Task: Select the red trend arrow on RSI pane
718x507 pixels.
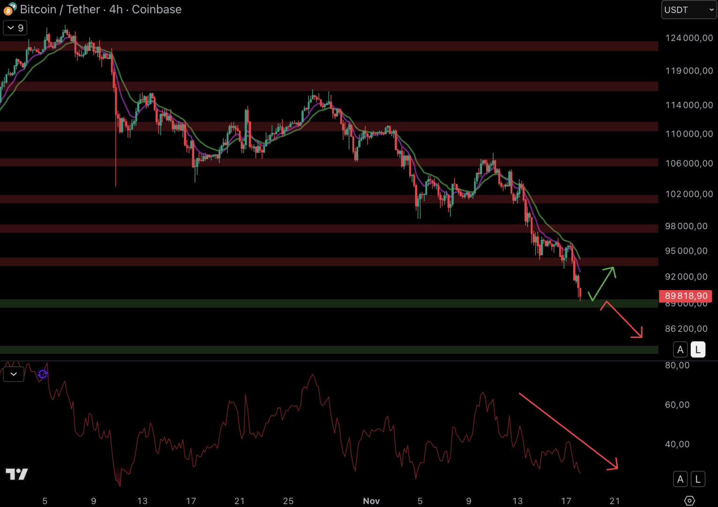Action: [567, 430]
